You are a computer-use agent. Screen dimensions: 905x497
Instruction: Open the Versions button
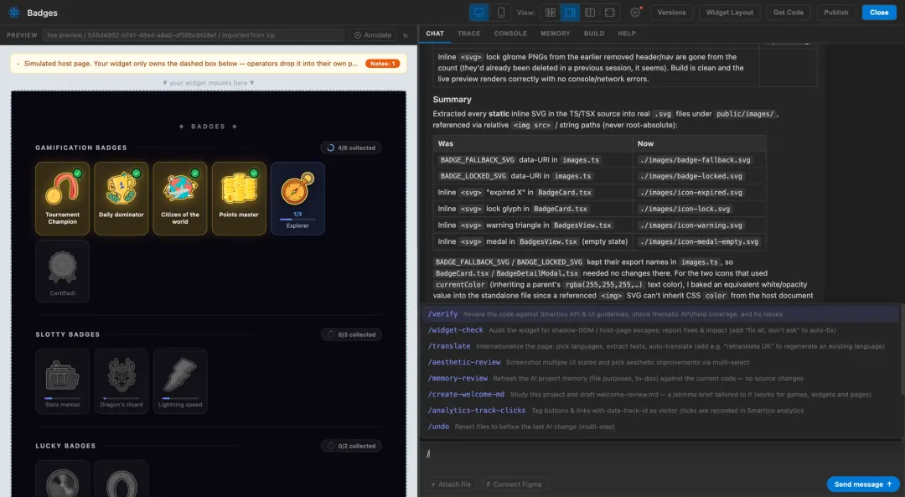coord(672,12)
